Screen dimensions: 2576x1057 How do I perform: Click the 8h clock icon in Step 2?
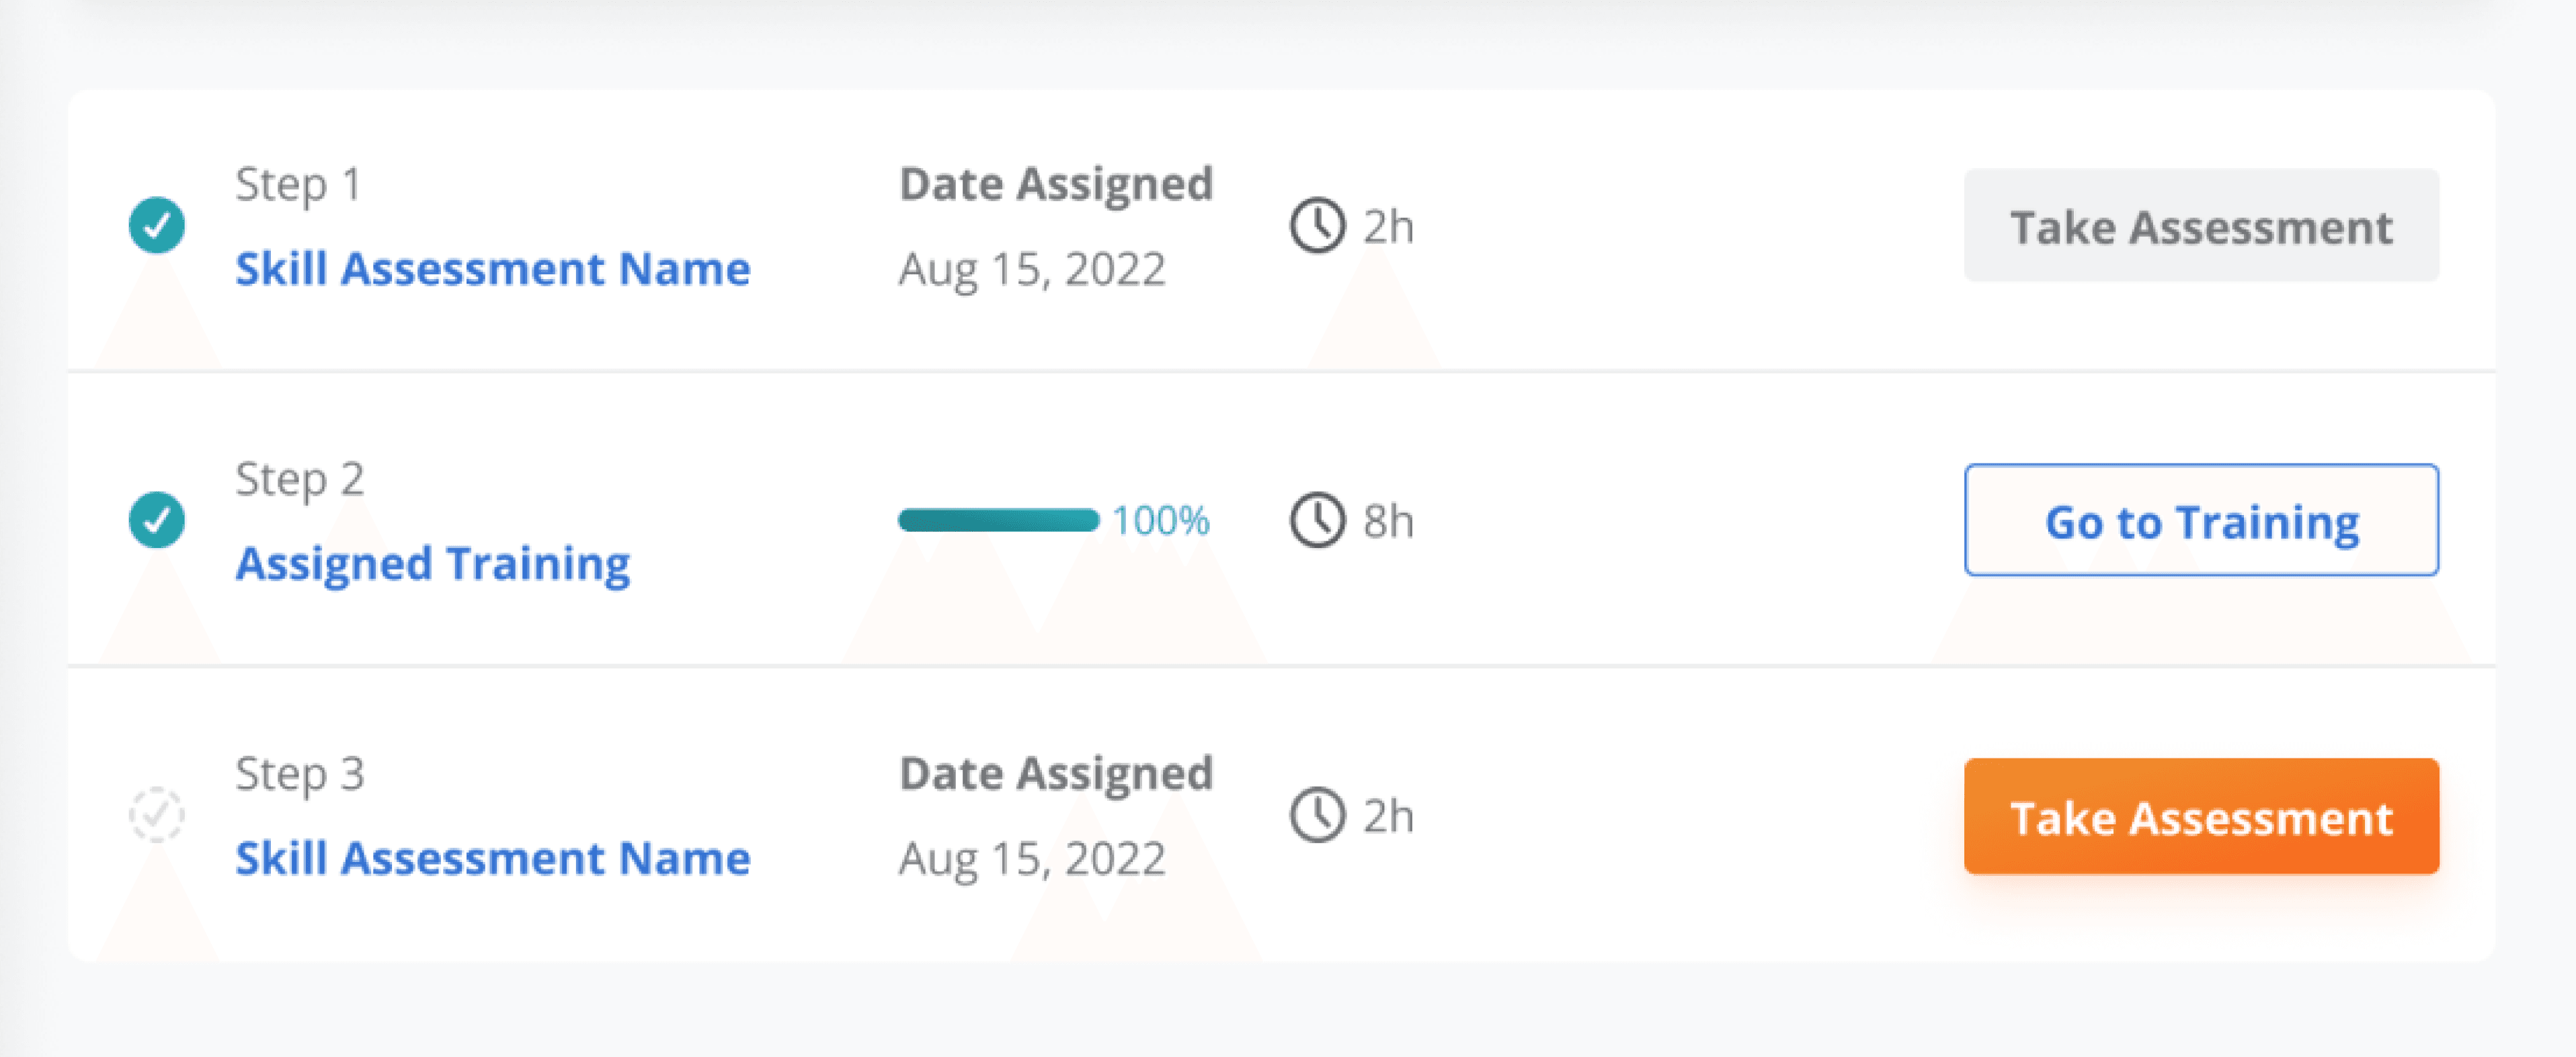tap(1317, 520)
